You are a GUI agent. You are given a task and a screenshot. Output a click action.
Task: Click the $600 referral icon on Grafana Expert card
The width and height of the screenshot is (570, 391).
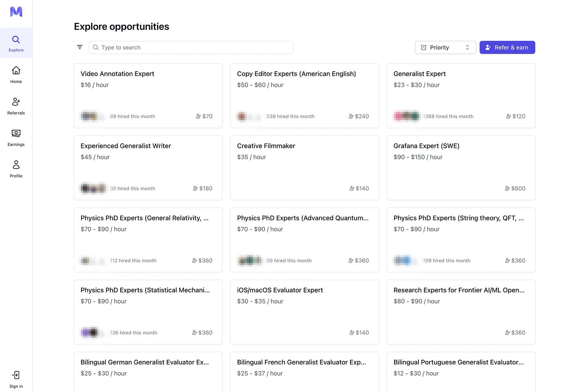pyautogui.click(x=508, y=188)
